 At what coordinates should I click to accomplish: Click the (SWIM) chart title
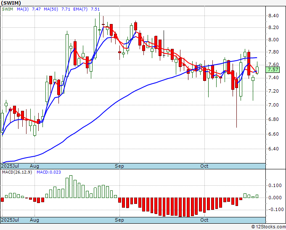click(x=11, y=3)
